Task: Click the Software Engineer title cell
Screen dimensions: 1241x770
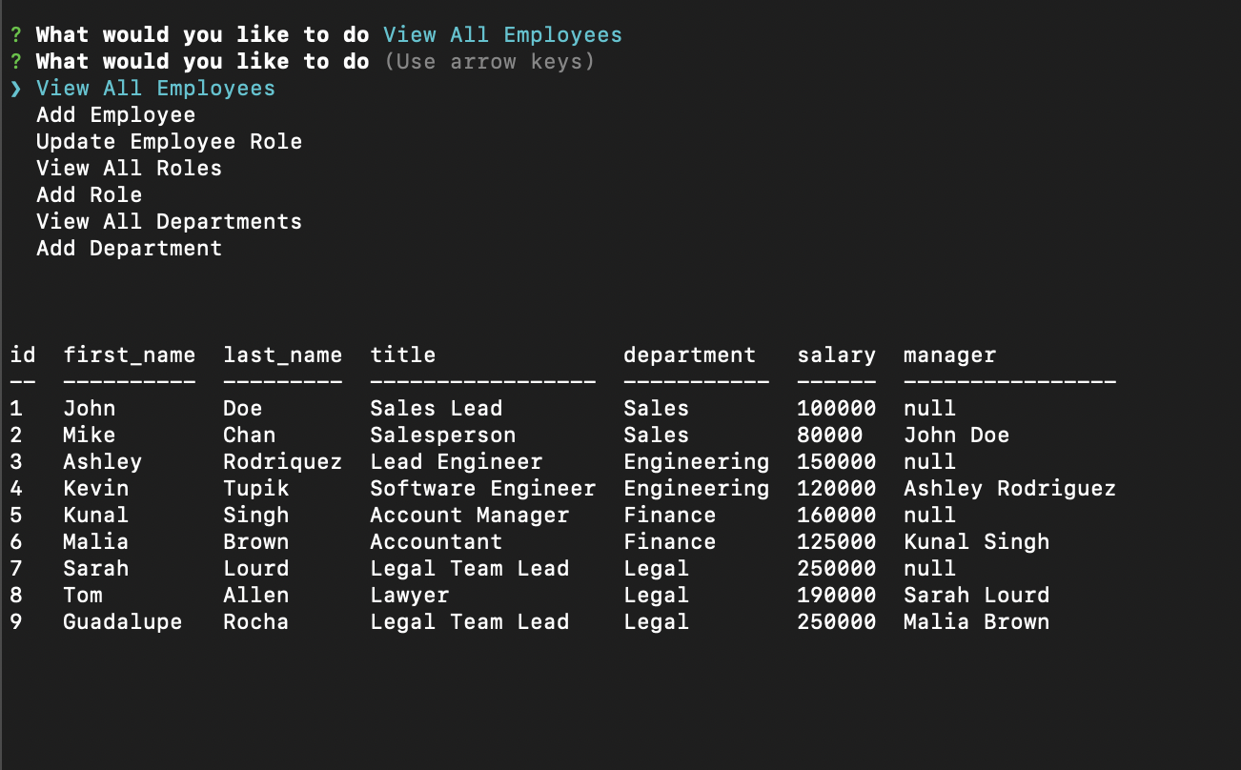Action: [x=482, y=489]
